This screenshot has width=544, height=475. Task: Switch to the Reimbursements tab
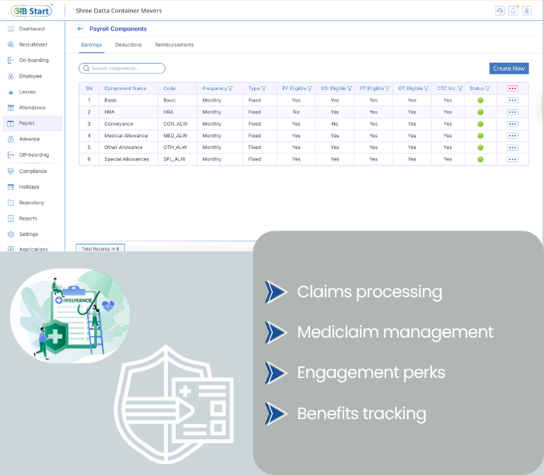(x=174, y=45)
